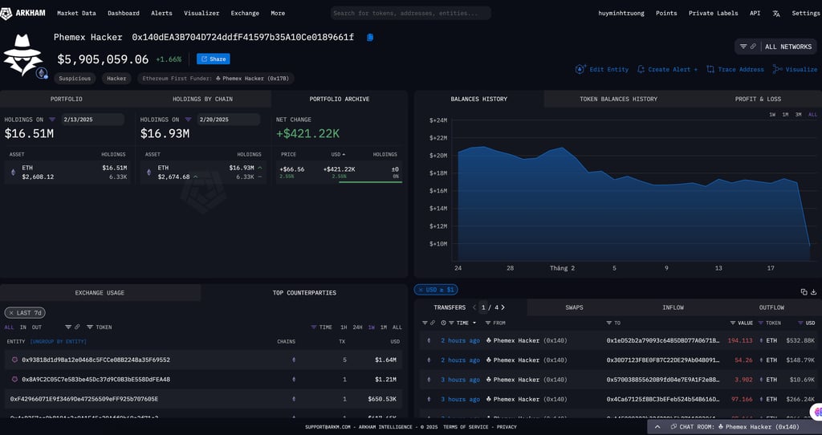Select 3M range on balances chart
This screenshot has height=435, width=822.
[x=799, y=114]
